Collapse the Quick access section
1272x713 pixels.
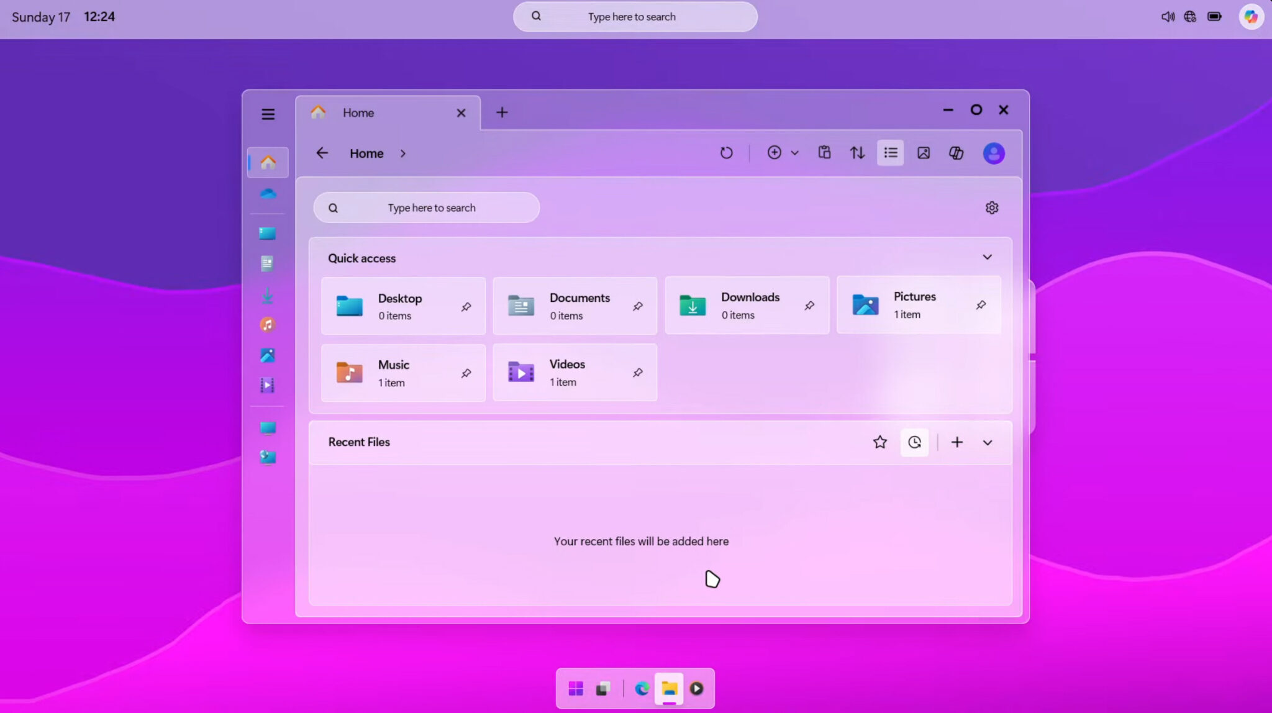click(x=988, y=257)
